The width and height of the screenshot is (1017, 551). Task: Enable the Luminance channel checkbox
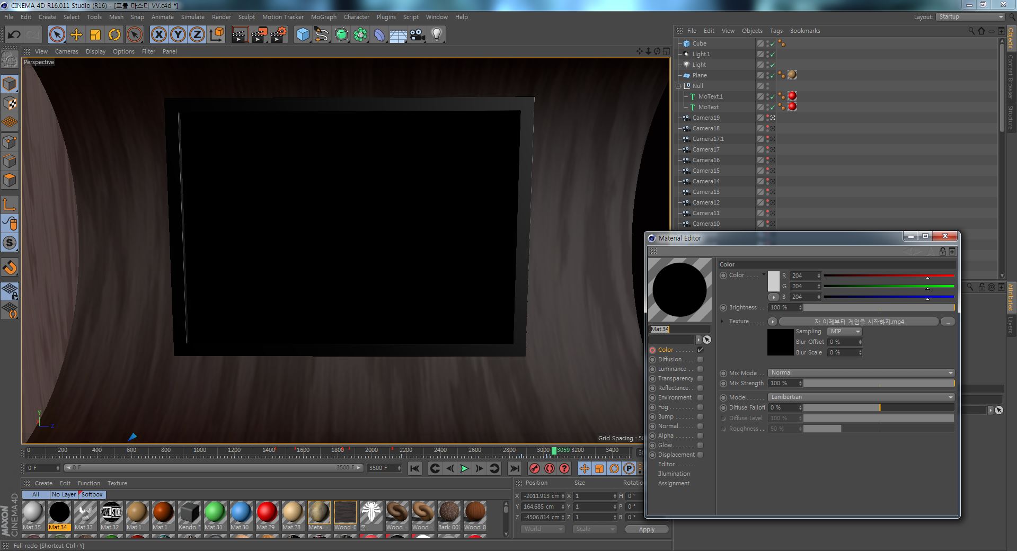point(700,369)
